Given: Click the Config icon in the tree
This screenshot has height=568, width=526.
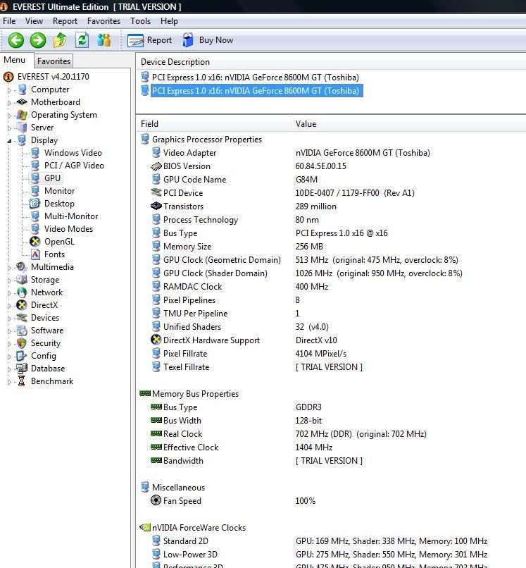Looking at the screenshot, I should coord(22,356).
